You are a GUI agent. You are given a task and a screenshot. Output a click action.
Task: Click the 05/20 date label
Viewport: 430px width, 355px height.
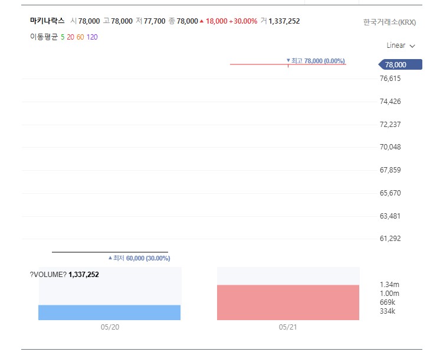pyautogui.click(x=110, y=327)
